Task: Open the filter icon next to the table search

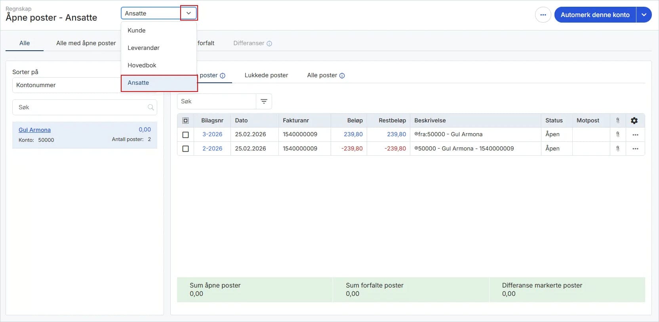Action: click(x=264, y=101)
